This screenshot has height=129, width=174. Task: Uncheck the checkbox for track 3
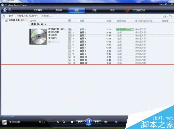(70, 36)
